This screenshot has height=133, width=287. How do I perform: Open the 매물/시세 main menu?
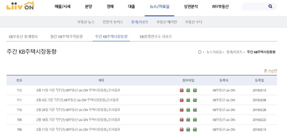tap(62, 7)
